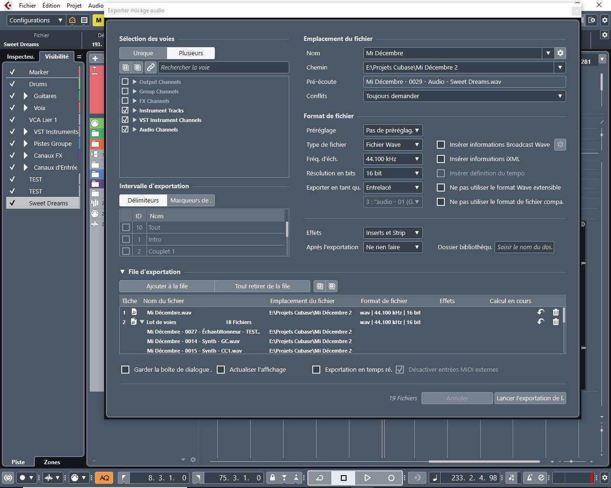Click the Stop button in transport bar
Viewport: 611px width, 488px height.
(x=343, y=478)
